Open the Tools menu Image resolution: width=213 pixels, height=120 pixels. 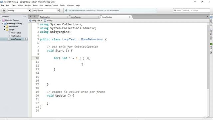(x=62, y=5)
